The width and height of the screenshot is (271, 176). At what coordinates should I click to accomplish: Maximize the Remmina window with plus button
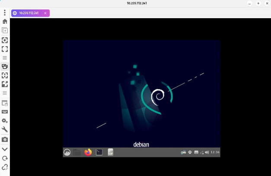tap(258, 3)
